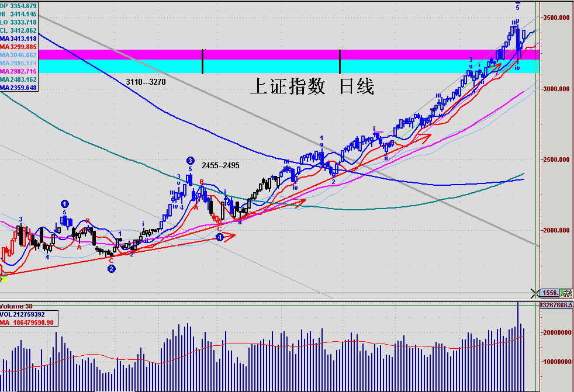Viewport: 574px width, 392px height.
Task: Click the volume MA 186479590.98 readout
Action: (x=27, y=322)
